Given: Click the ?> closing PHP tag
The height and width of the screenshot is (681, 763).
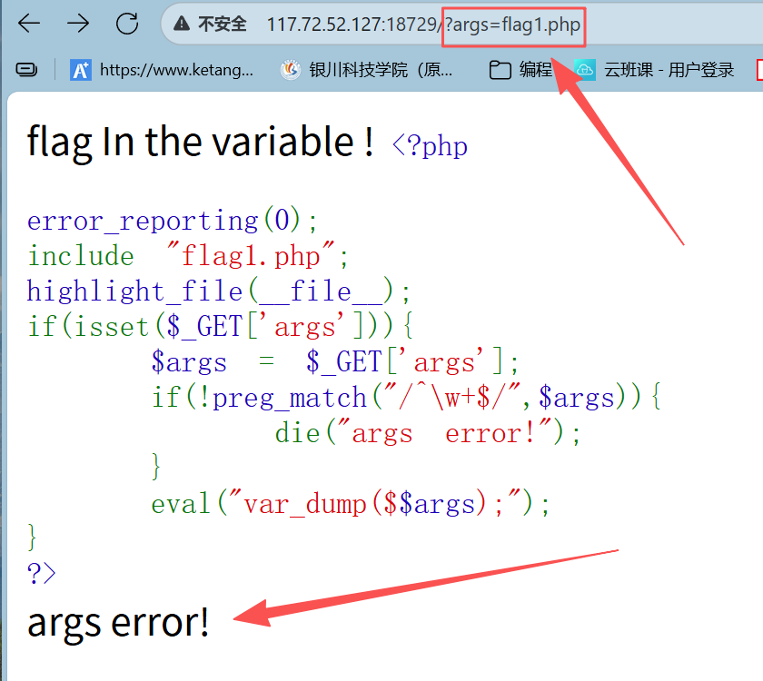Looking at the screenshot, I should point(42,573).
